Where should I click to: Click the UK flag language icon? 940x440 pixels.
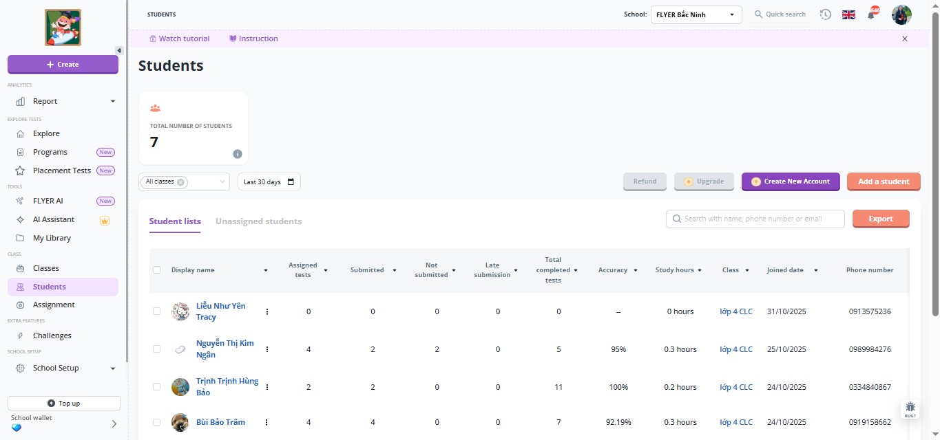pos(848,14)
